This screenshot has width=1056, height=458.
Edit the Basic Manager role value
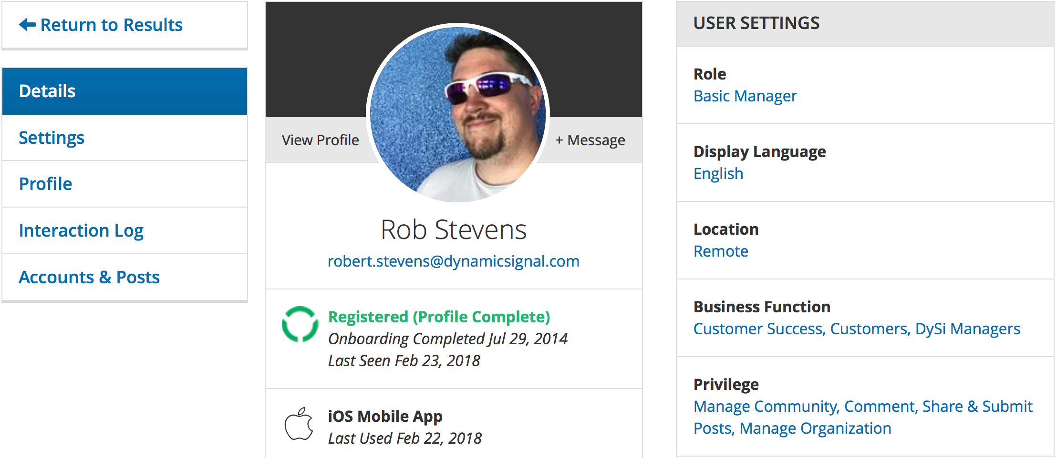[x=745, y=96]
